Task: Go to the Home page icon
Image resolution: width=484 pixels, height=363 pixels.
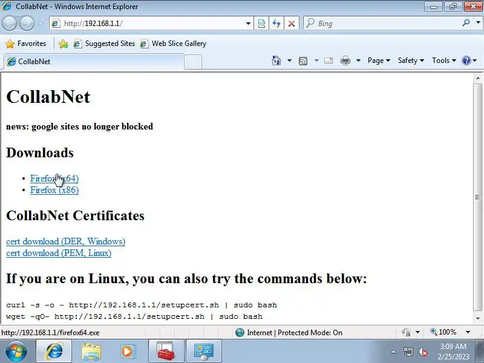Action: coord(276,60)
